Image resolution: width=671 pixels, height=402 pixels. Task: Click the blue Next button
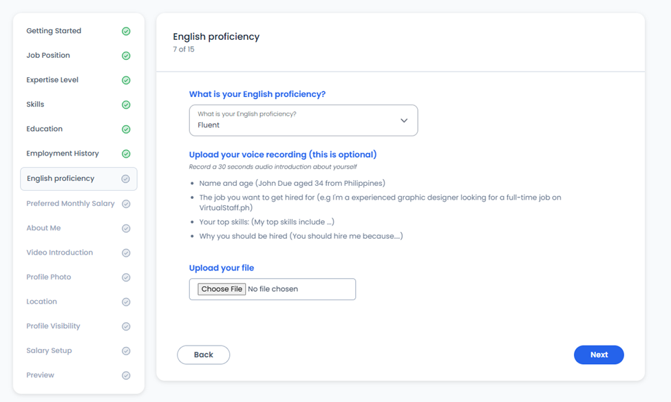(x=599, y=355)
